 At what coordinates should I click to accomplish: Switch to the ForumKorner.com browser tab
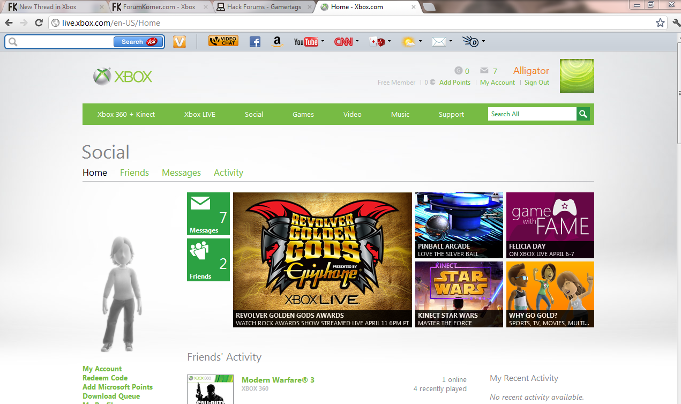(160, 7)
